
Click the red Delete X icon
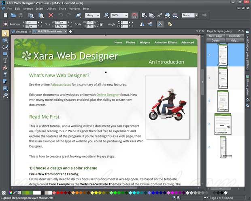tap(51, 15)
